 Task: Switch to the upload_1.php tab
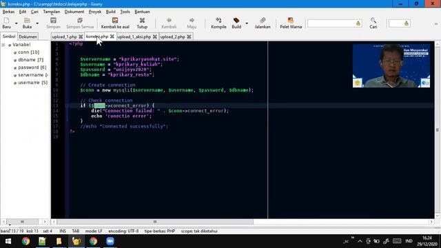click(x=64, y=37)
